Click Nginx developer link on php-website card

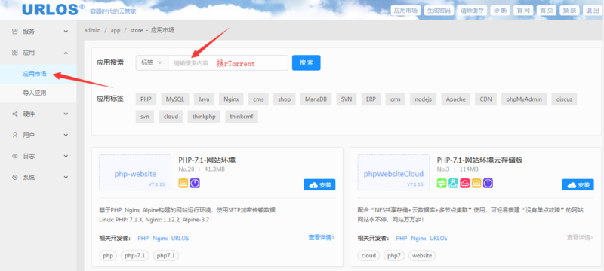[160, 238]
